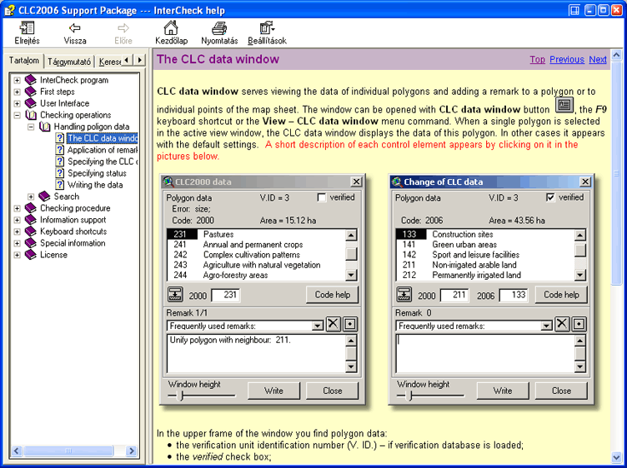The image size is (627, 468).
Task: Click Window height slider in CLC2000 data
Action: [x=181, y=396]
